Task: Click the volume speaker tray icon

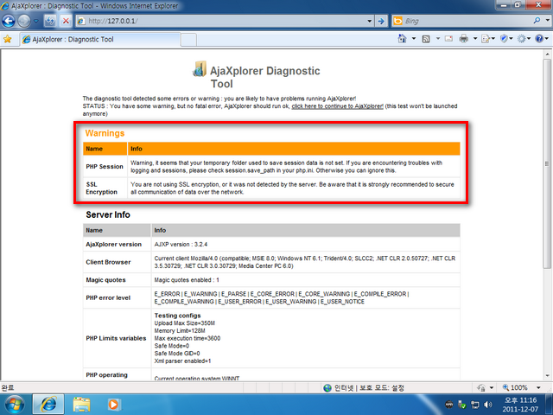Action: tap(488, 405)
